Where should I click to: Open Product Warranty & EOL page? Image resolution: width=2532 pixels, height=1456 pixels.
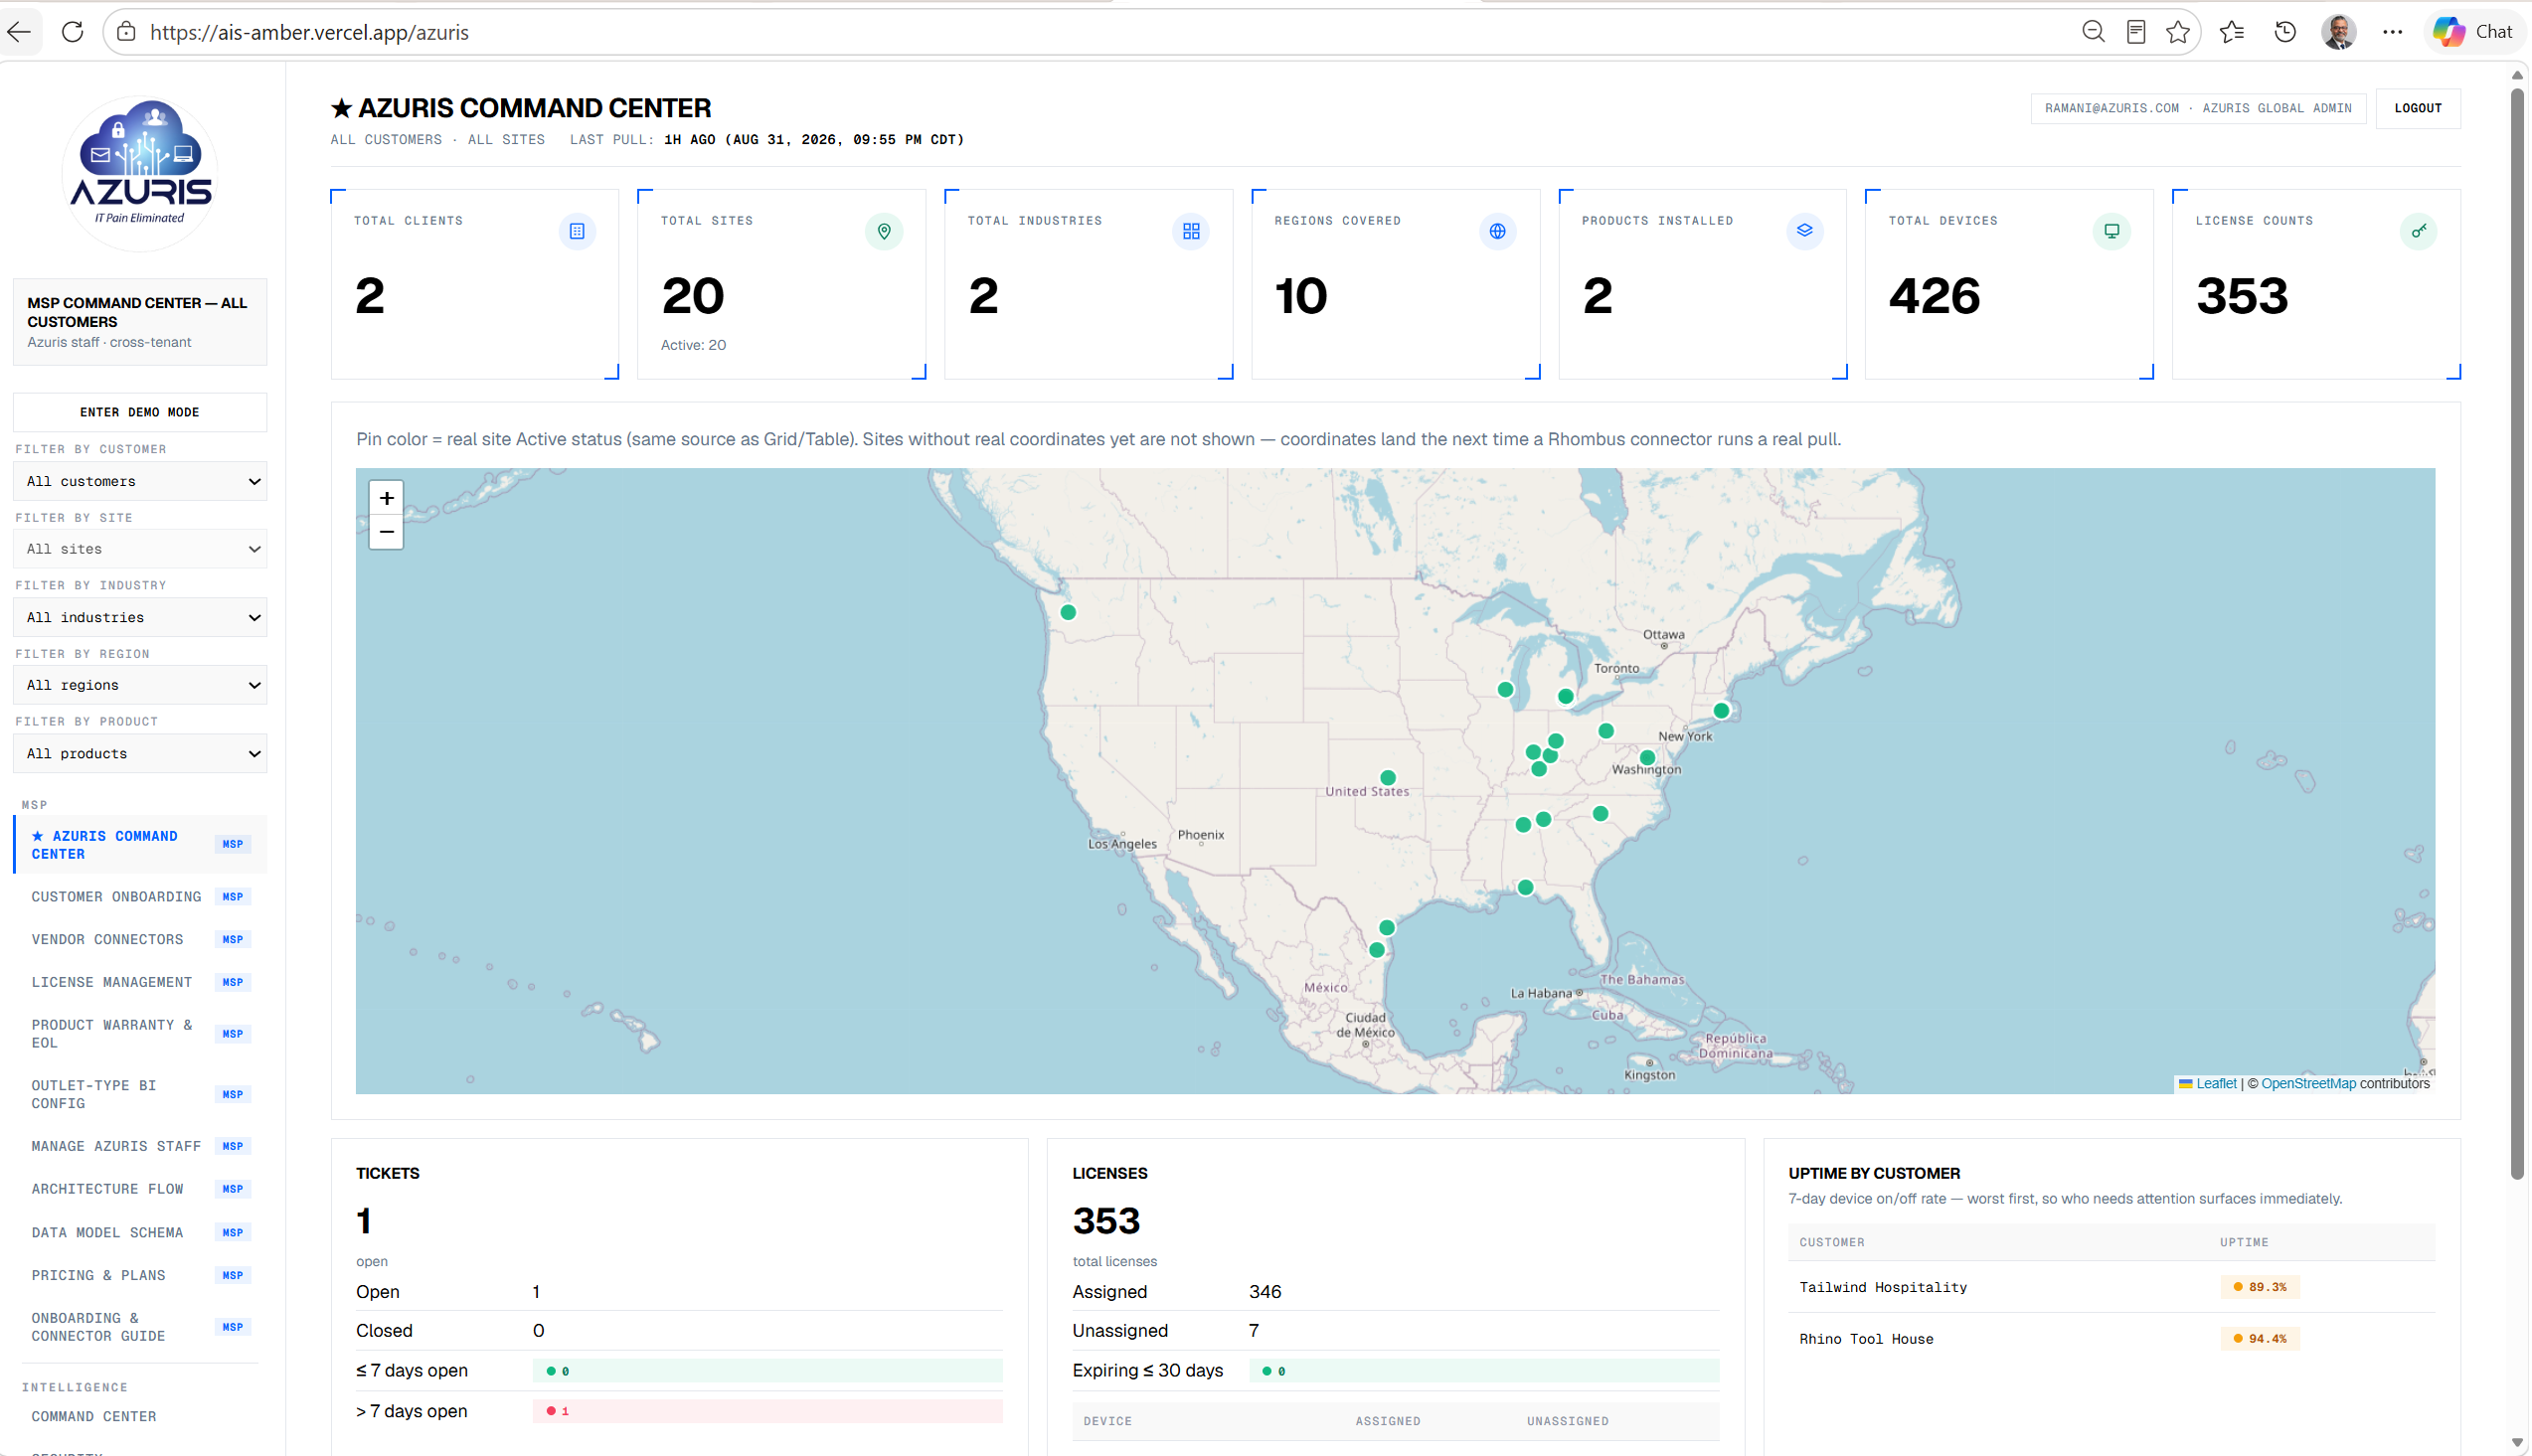click(140, 1034)
